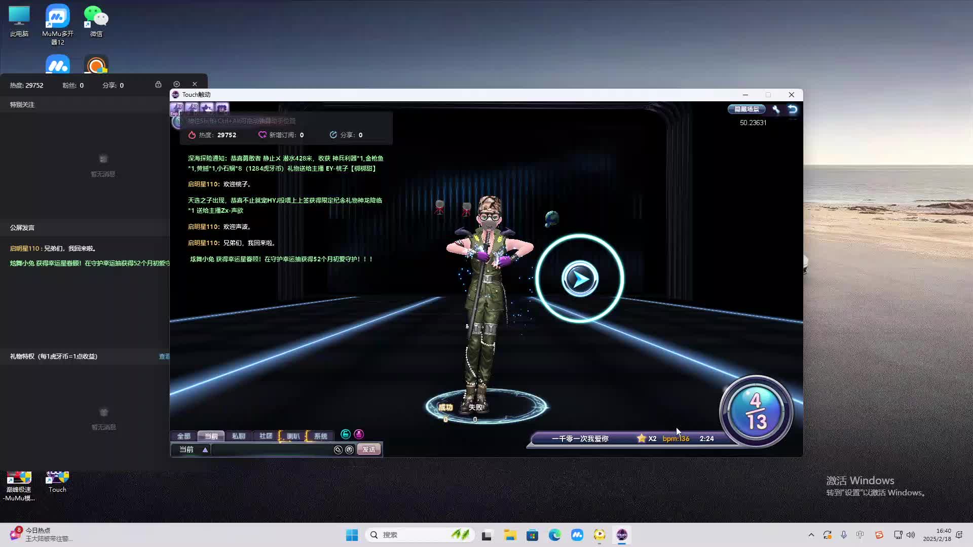The image size is (973, 547).
Task: Click the star buff icon in game toolbar
Action: [x=207, y=108]
